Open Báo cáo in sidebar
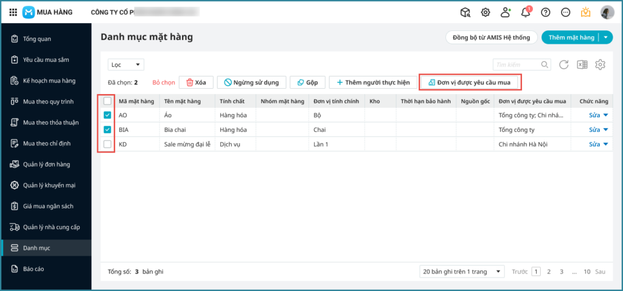This screenshot has height=291, width=623. pyautogui.click(x=33, y=269)
